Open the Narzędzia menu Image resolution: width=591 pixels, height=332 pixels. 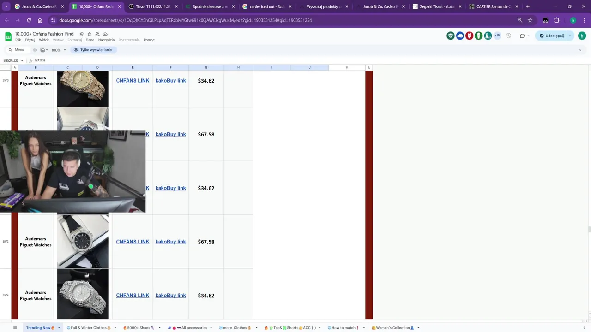(106, 40)
